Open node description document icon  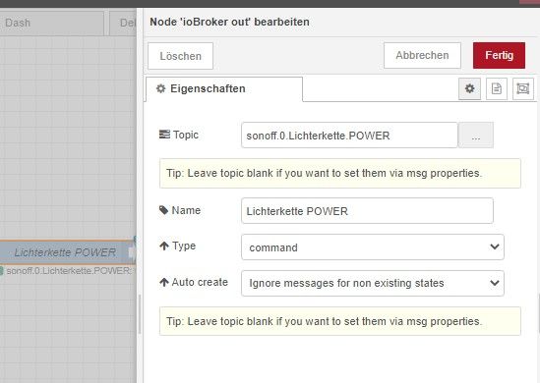[x=497, y=89]
